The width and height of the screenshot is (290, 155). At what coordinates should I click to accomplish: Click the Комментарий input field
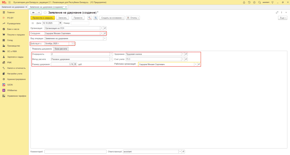[75, 152]
